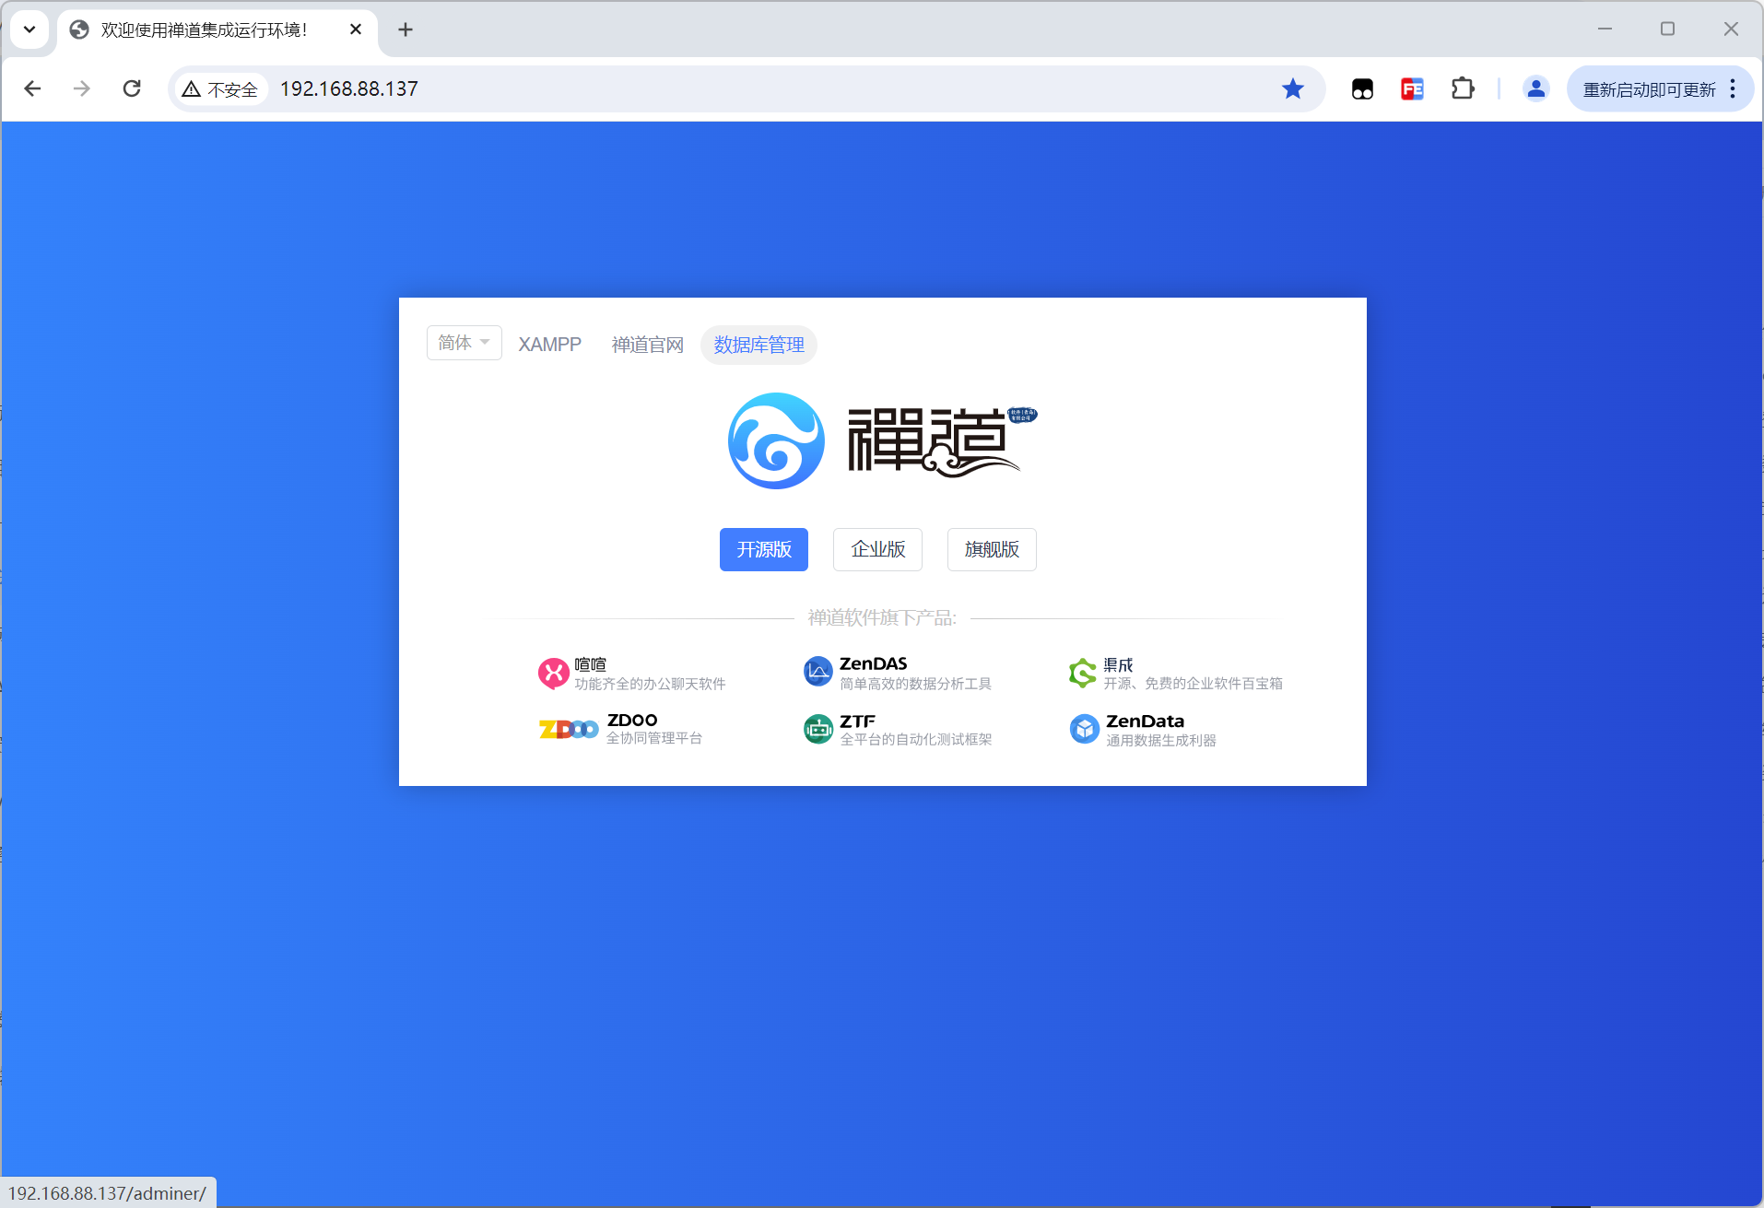This screenshot has height=1208, width=1764.
Task: Open the Tampermonkey extension icon
Action: coord(1362,89)
